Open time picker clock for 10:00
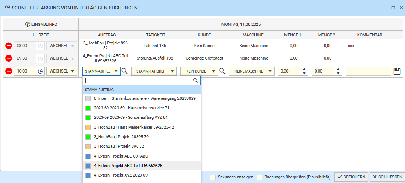 40,71
